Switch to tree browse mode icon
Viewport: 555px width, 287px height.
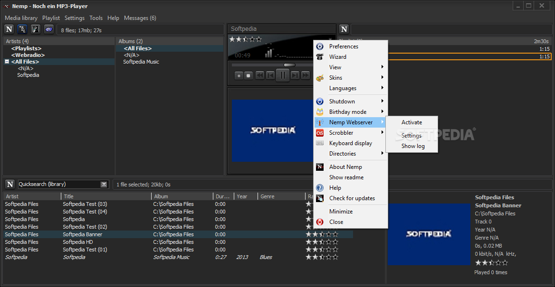click(22, 29)
